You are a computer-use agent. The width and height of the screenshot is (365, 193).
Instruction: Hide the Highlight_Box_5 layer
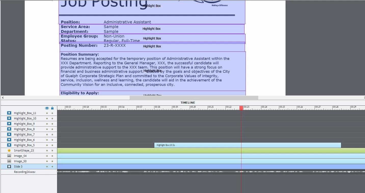click(x=47, y=145)
